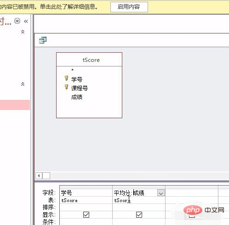
Task: Click the security warning message text
Action: [x=49, y=7]
